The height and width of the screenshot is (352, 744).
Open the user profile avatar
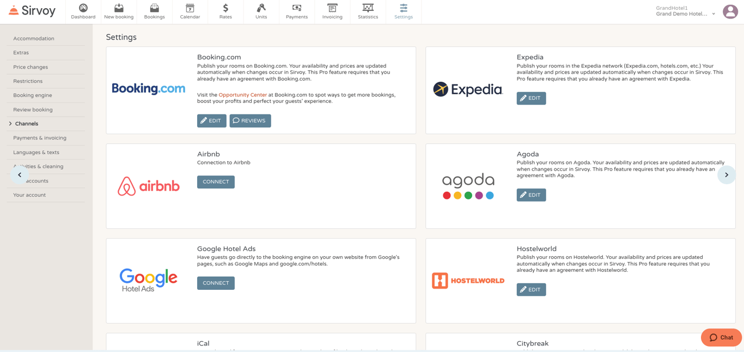point(730,11)
